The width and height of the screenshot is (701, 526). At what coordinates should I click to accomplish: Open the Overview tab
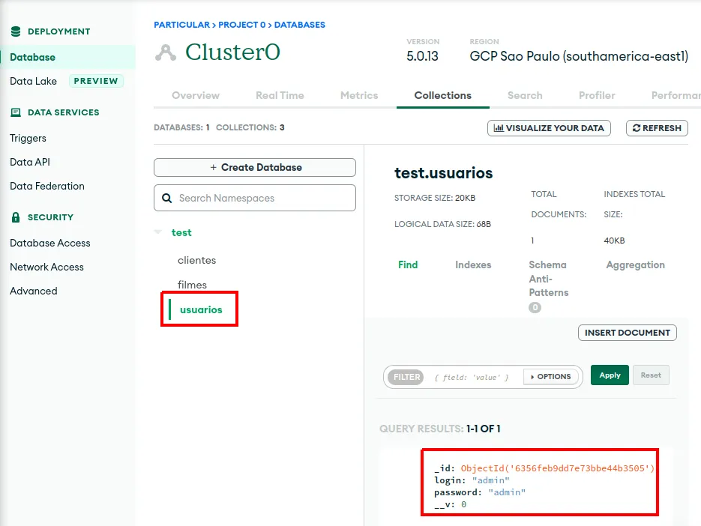[196, 95]
